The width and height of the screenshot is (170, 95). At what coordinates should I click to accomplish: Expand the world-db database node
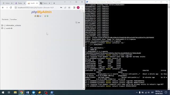(2, 28)
